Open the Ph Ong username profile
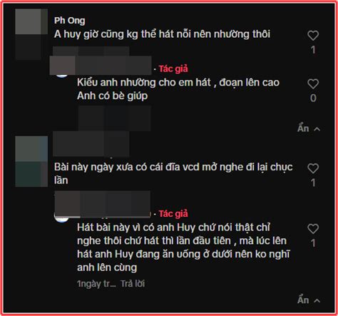Screen dimensions: 338x316 (69, 21)
